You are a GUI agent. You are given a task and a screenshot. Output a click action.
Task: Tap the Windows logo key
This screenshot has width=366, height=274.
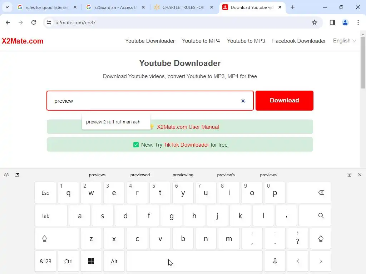91,262
